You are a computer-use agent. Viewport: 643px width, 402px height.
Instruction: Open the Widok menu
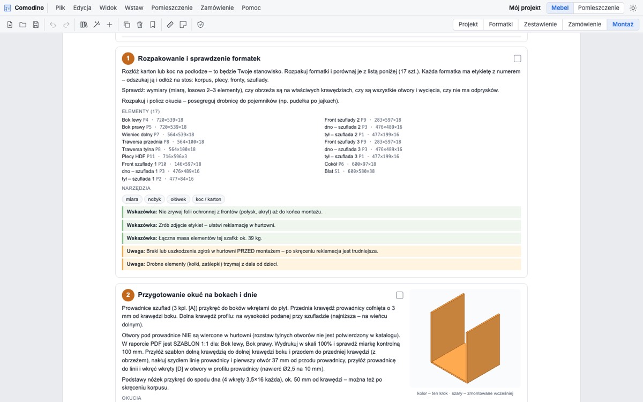[x=108, y=8]
